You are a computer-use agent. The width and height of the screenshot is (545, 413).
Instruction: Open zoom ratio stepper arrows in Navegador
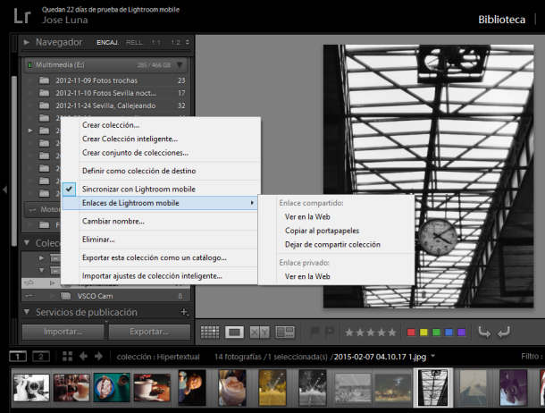(188, 42)
